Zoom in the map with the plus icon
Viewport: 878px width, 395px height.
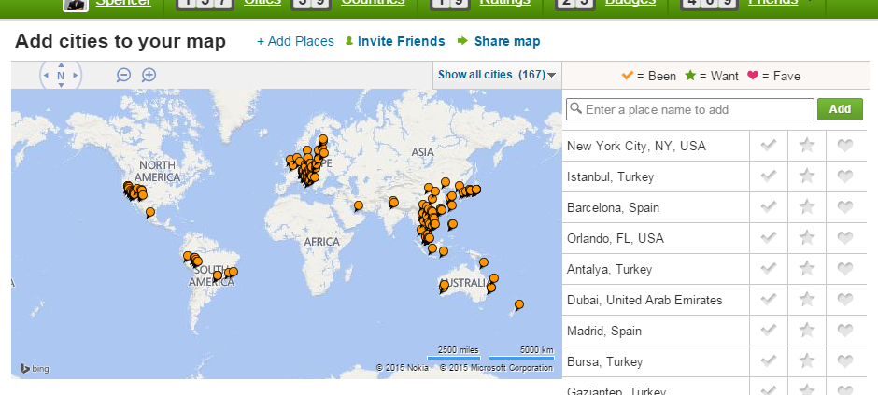tap(149, 75)
